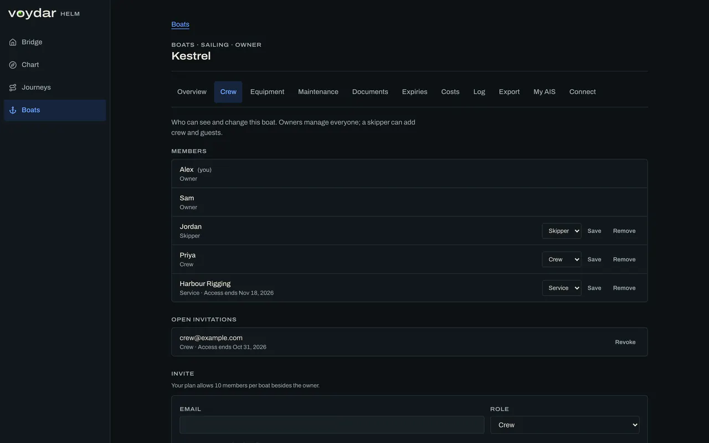This screenshot has height=443, width=709.
Task: Remove Jordan from the boat
Action: 624,231
